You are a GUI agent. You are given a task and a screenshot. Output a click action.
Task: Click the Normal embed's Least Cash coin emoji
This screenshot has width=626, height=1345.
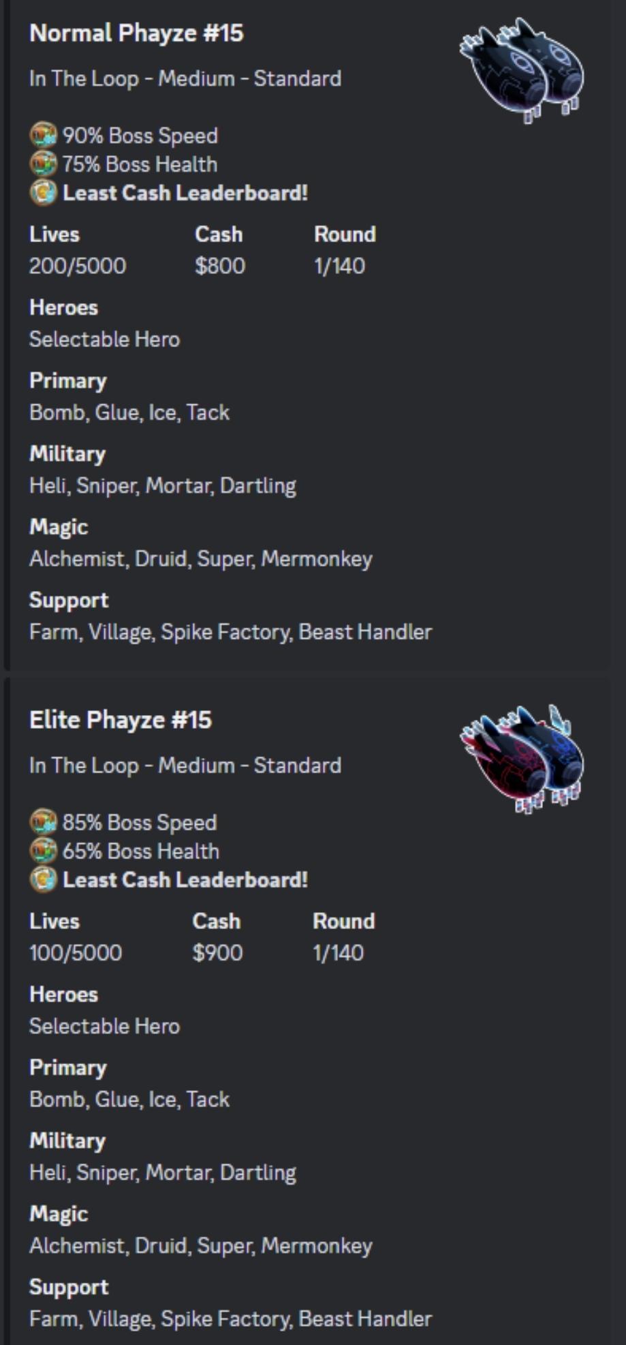click(x=43, y=193)
